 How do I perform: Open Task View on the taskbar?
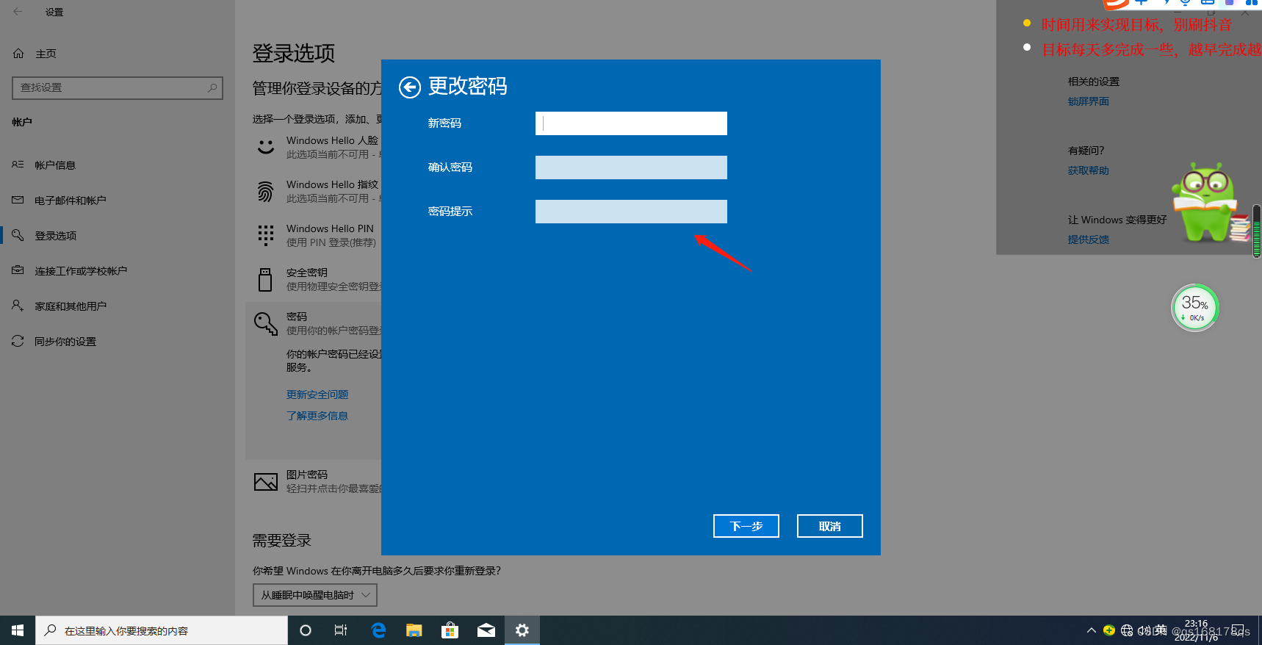tap(341, 630)
